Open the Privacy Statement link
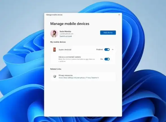This screenshot has height=122, width=166. click(x=92, y=78)
